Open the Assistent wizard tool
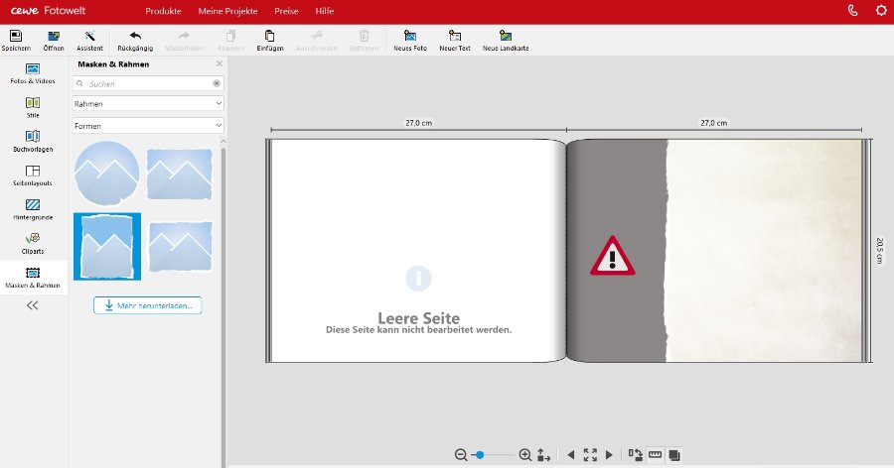 pyautogui.click(x=89, y=36)
